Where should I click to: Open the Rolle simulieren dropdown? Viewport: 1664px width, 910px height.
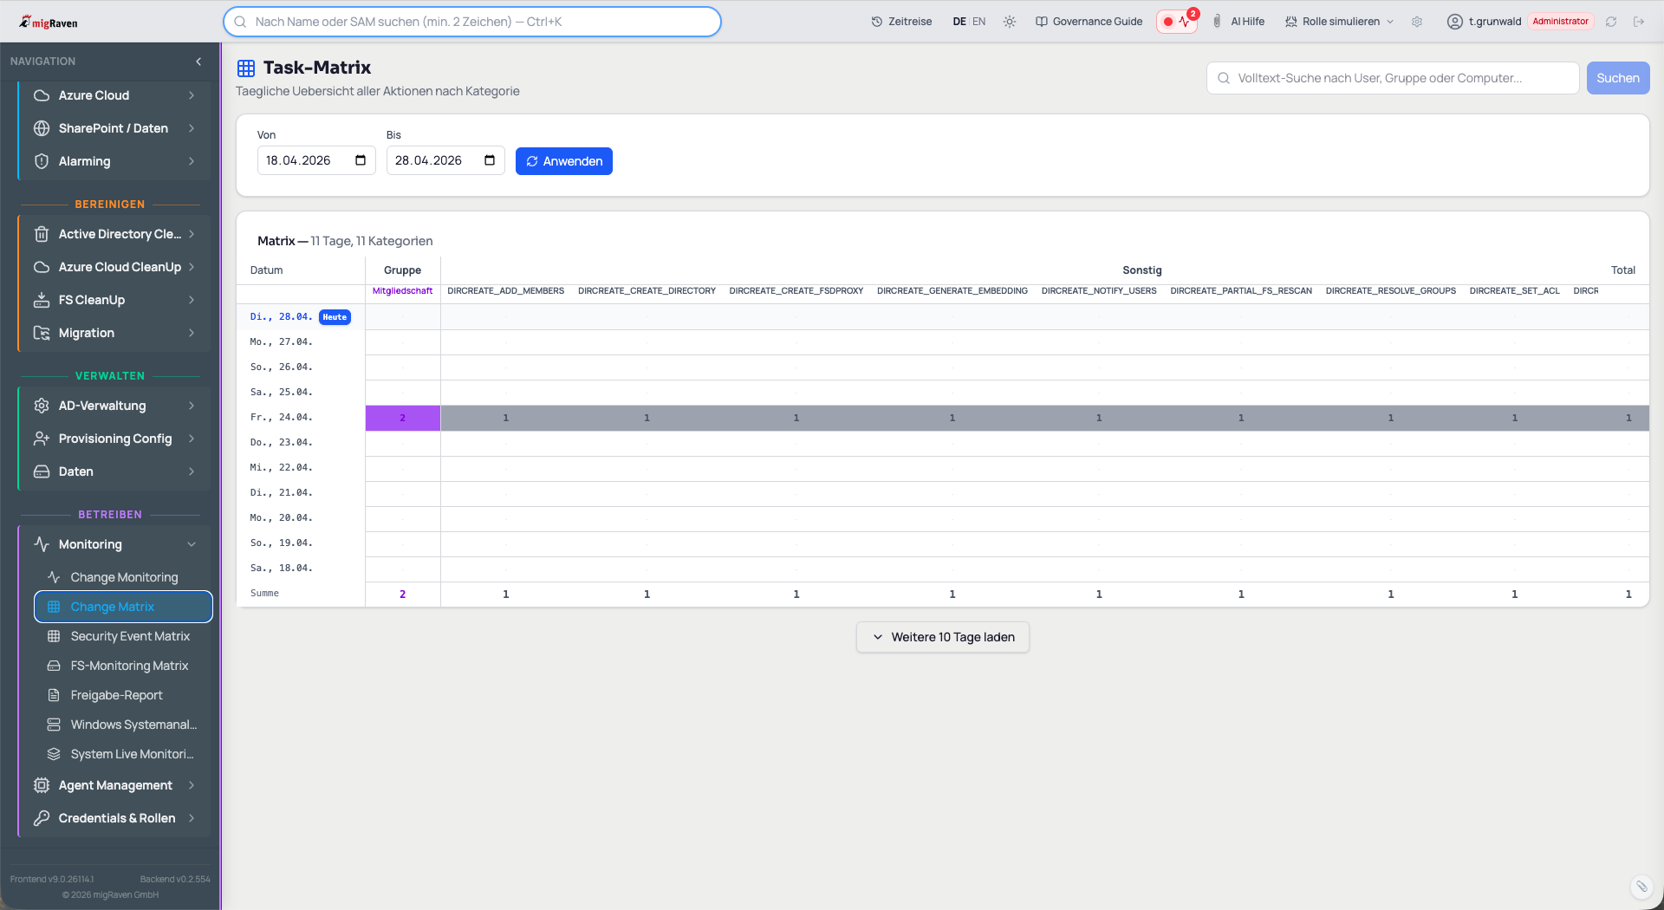pyautogui.click(x=1340, y=22)
